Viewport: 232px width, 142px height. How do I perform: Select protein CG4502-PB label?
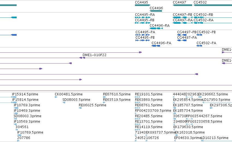coord(206,32)
